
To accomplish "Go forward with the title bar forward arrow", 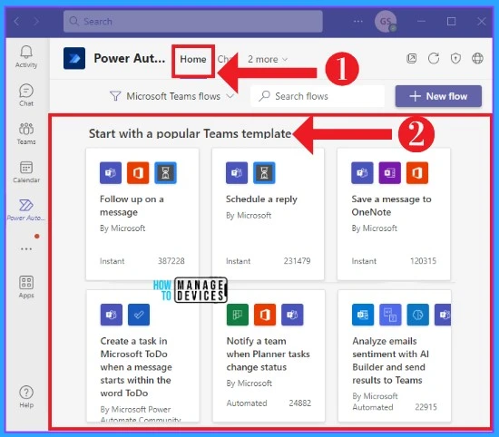I will coord(36,22).
